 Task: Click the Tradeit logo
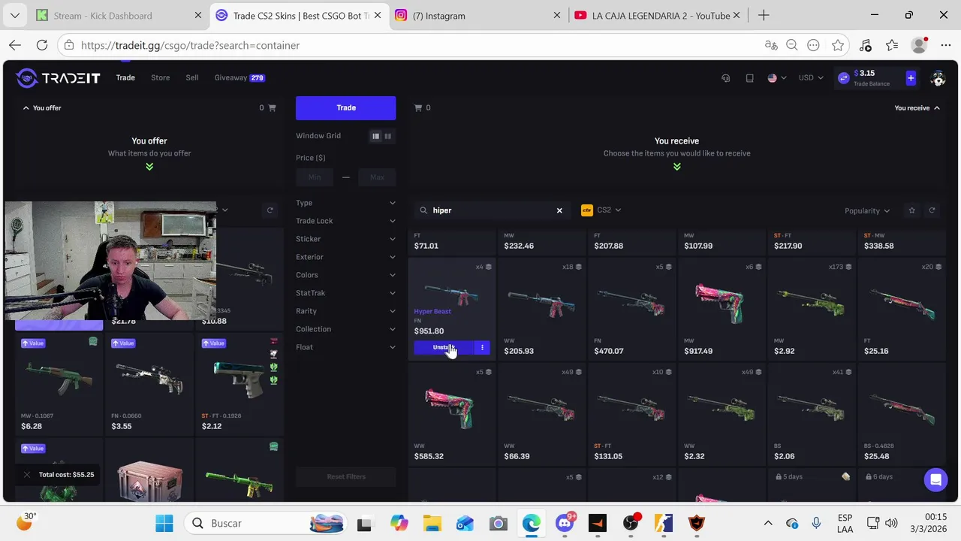pos(59,78)
